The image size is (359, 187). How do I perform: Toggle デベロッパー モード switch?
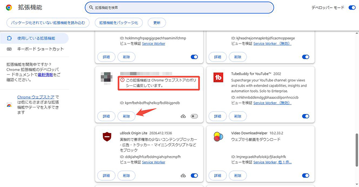352,8
